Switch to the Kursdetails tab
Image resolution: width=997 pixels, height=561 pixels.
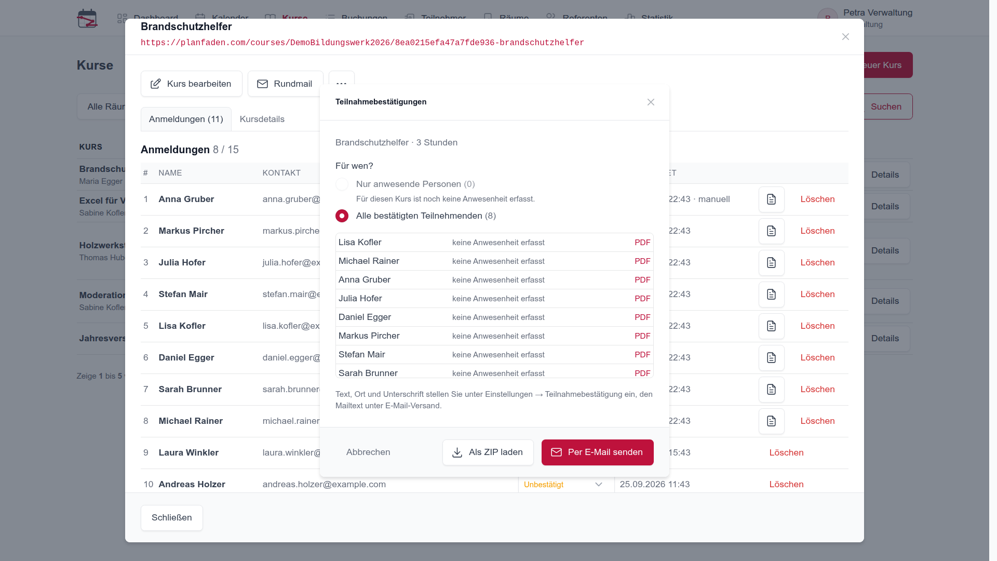tap(262, 119)
